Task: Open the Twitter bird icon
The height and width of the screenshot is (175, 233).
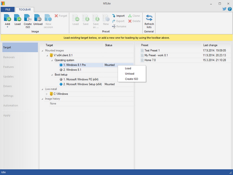Action: click(x=224, y=9)
